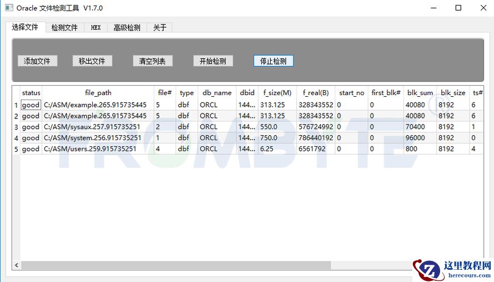494x282 pixels.
Task: Switch to the 高级检测 tab
Action: (x=127, y=27)
